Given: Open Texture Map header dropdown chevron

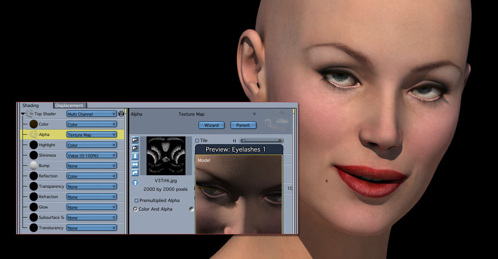Looking at the screenshot, I should [254, 114].
